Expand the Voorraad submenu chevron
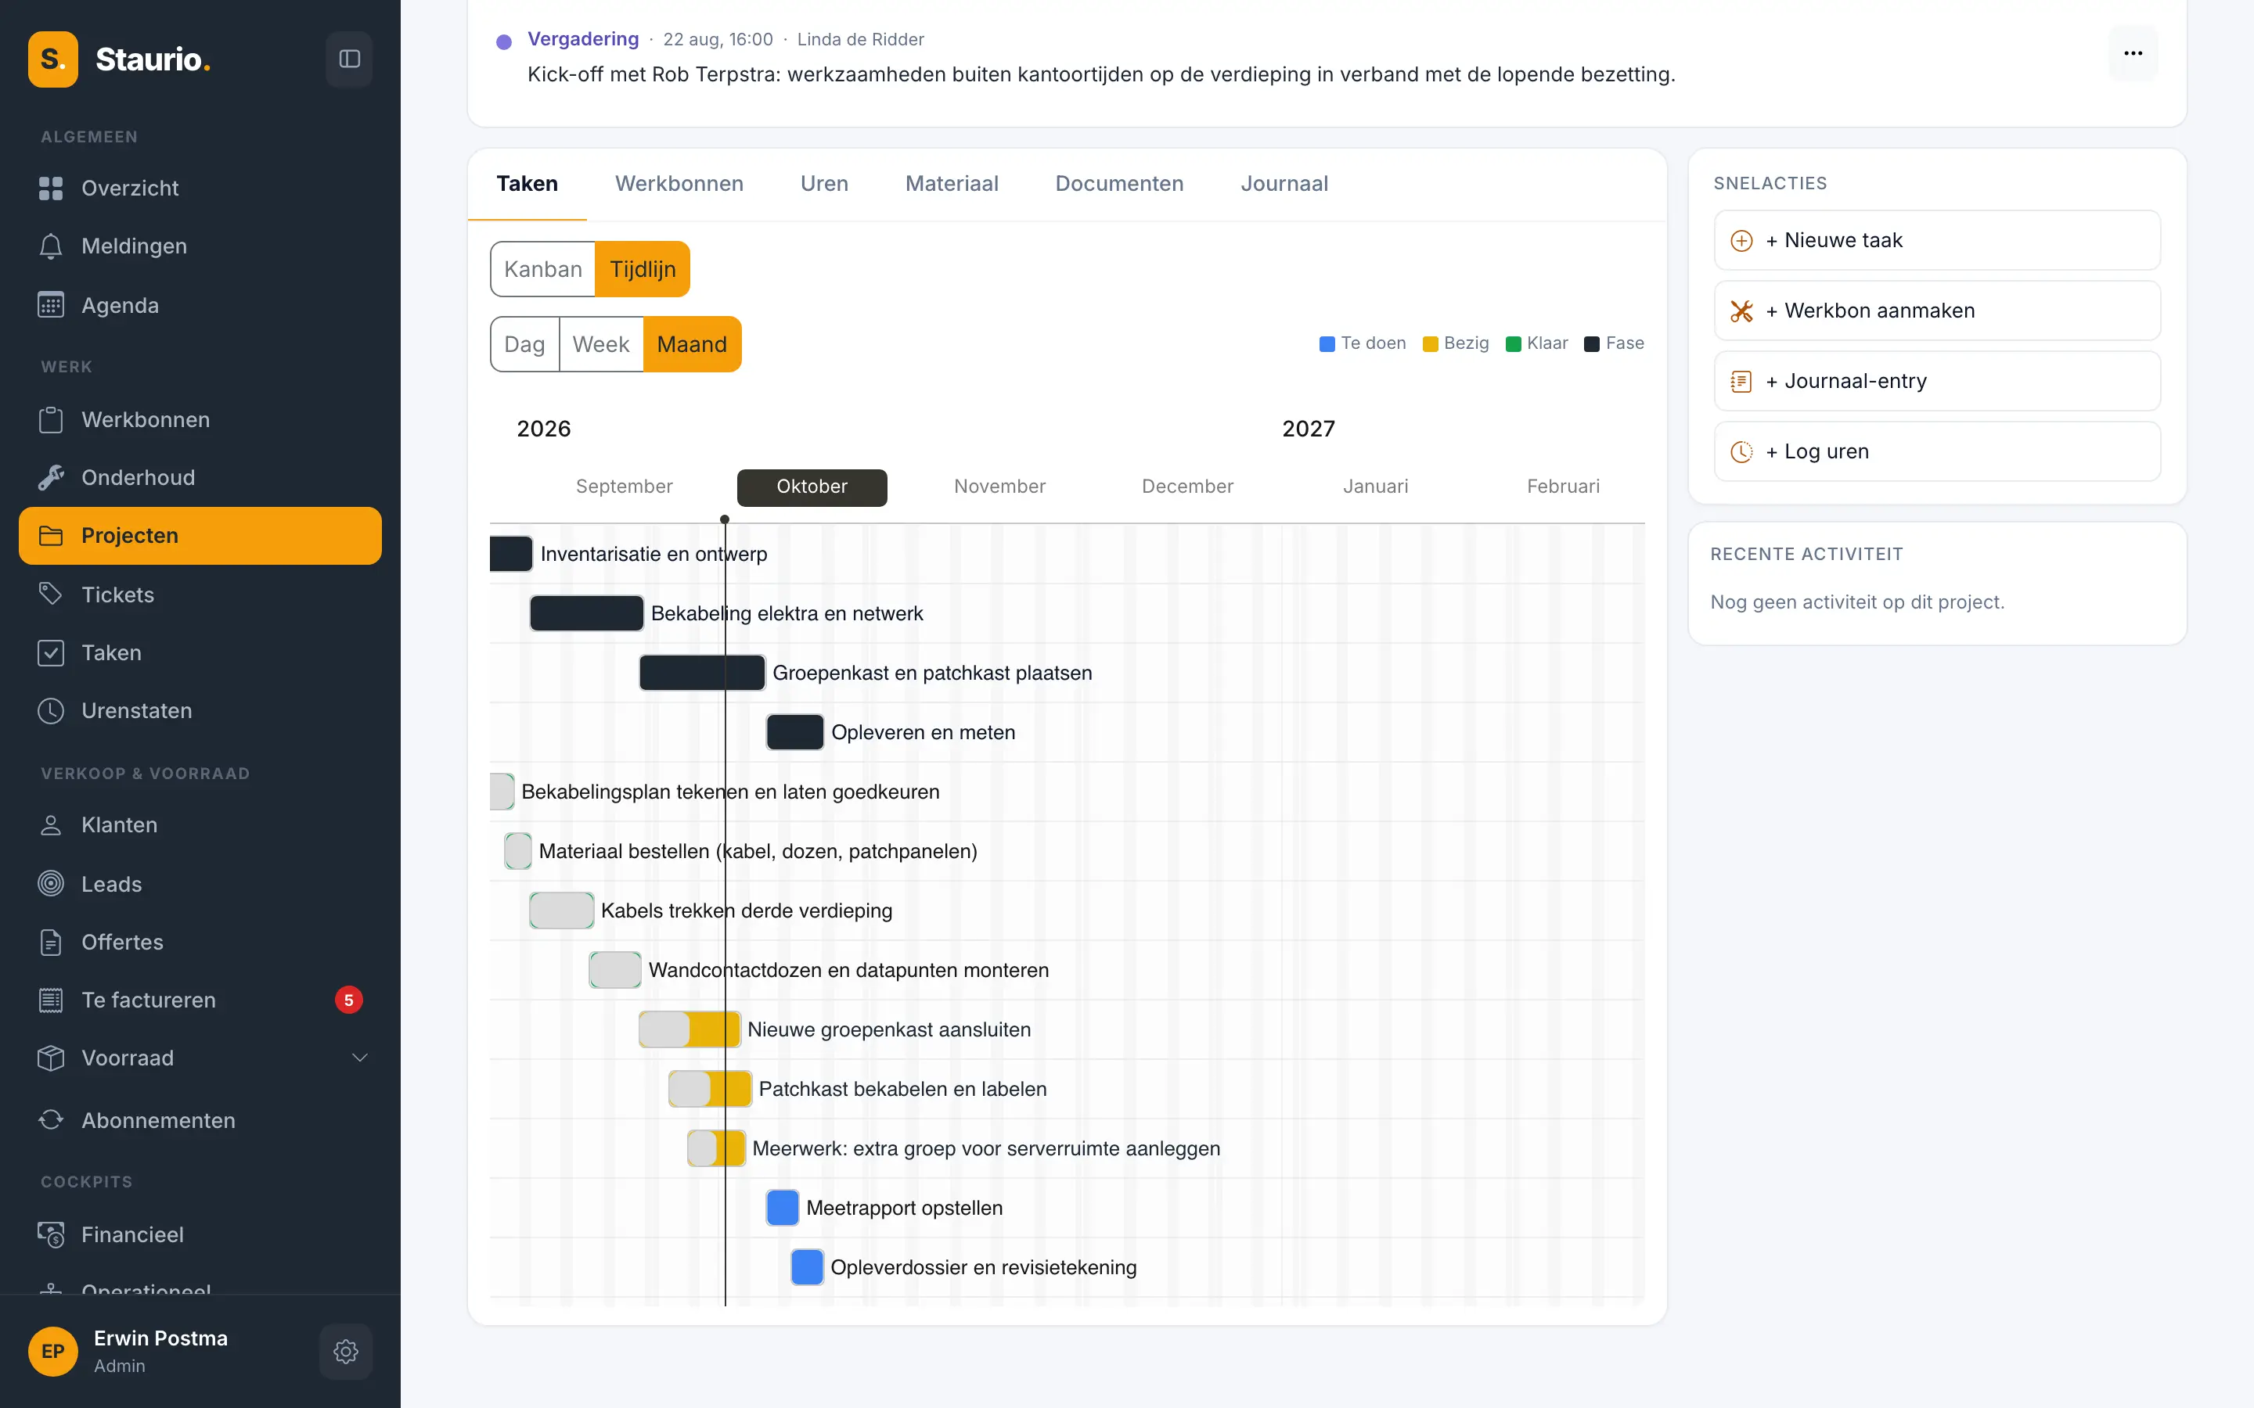This screenshot has width=2254, height=1408. (x=359, y=1057)
